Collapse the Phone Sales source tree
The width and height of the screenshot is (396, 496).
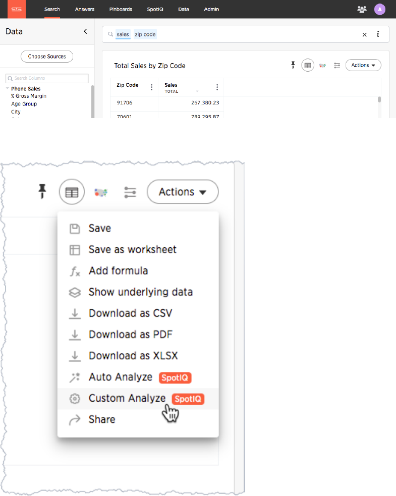(x=7, y=88)
